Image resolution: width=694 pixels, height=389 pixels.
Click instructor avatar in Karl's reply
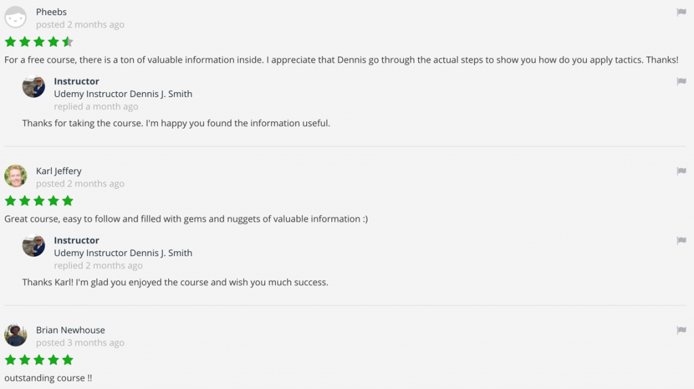(34, 245)
